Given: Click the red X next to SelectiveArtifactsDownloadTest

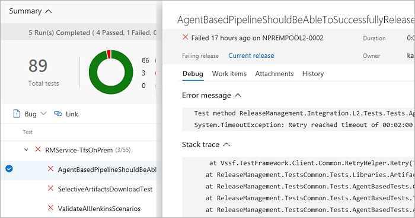Looking at the screenshot, I should pos(50,188).
